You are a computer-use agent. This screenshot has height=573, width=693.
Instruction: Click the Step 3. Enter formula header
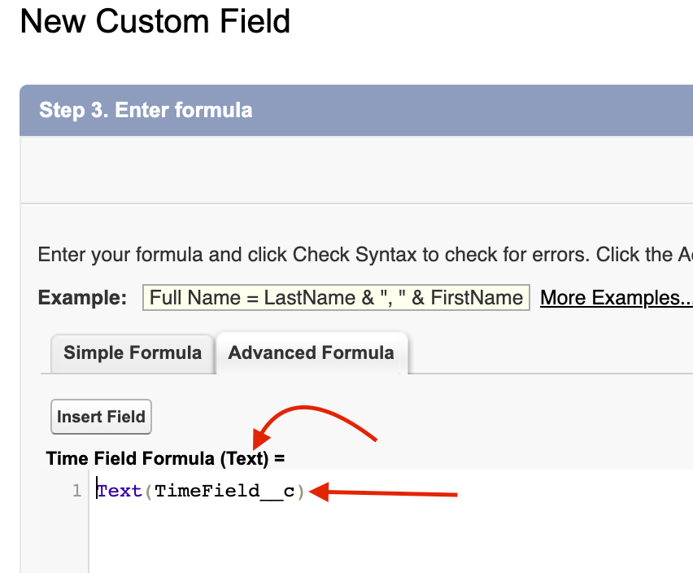click(146, 110)
